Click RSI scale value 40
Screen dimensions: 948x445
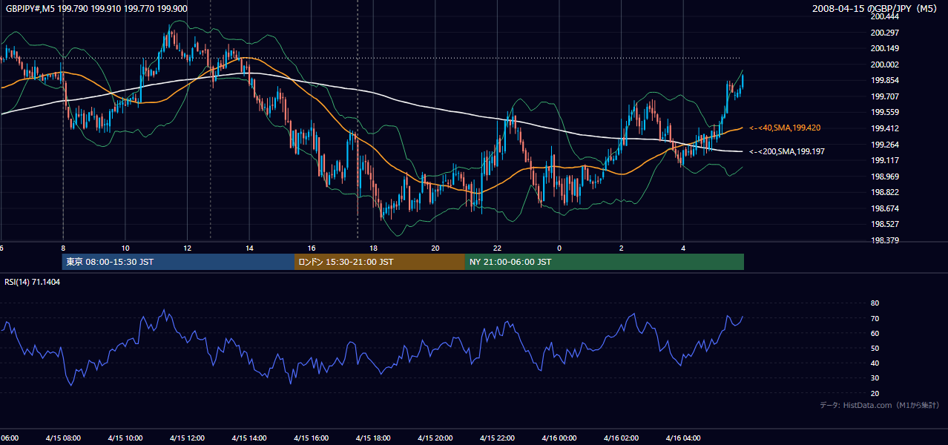[x=875, y=363]
